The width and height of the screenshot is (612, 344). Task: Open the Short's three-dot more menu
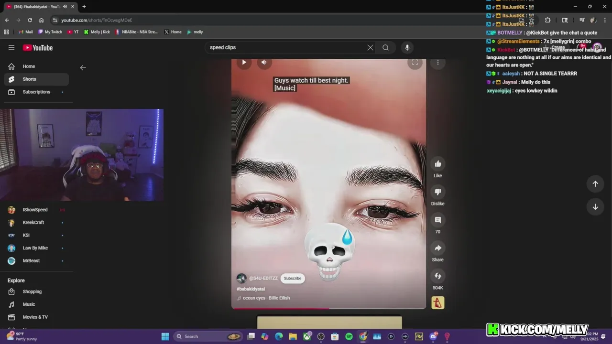[x=437, y=63]
